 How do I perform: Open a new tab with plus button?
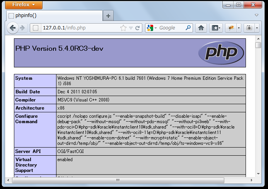pyautogui.click(x=108, y=16)
